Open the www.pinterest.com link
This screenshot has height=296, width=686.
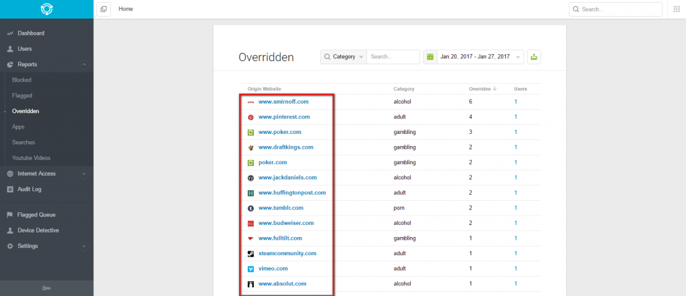(x=284, y=117)
